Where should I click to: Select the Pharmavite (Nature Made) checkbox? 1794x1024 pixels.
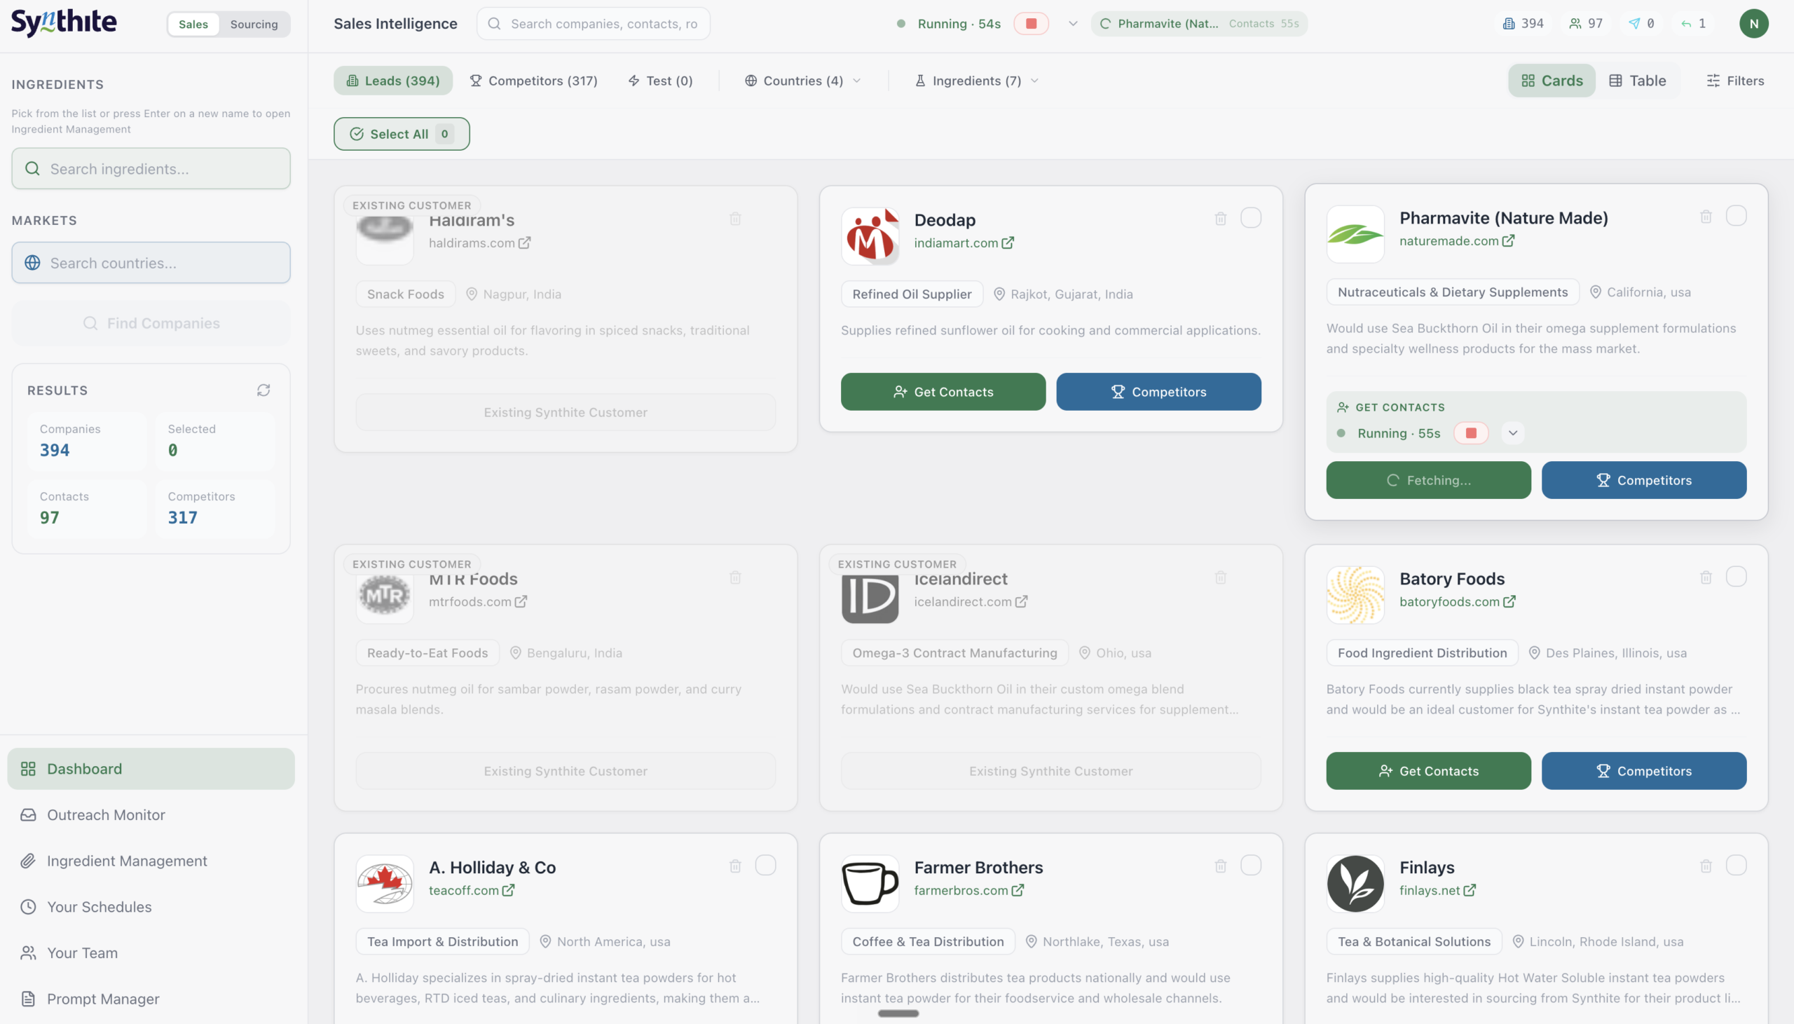(x=1737, y=216)
